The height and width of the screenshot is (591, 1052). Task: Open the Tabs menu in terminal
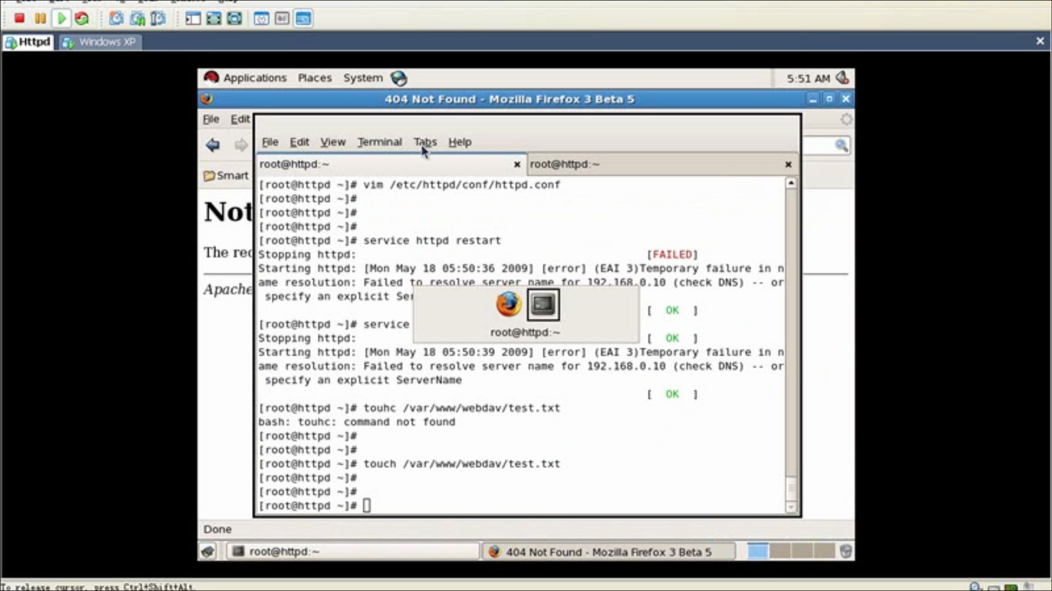point(425,142)
